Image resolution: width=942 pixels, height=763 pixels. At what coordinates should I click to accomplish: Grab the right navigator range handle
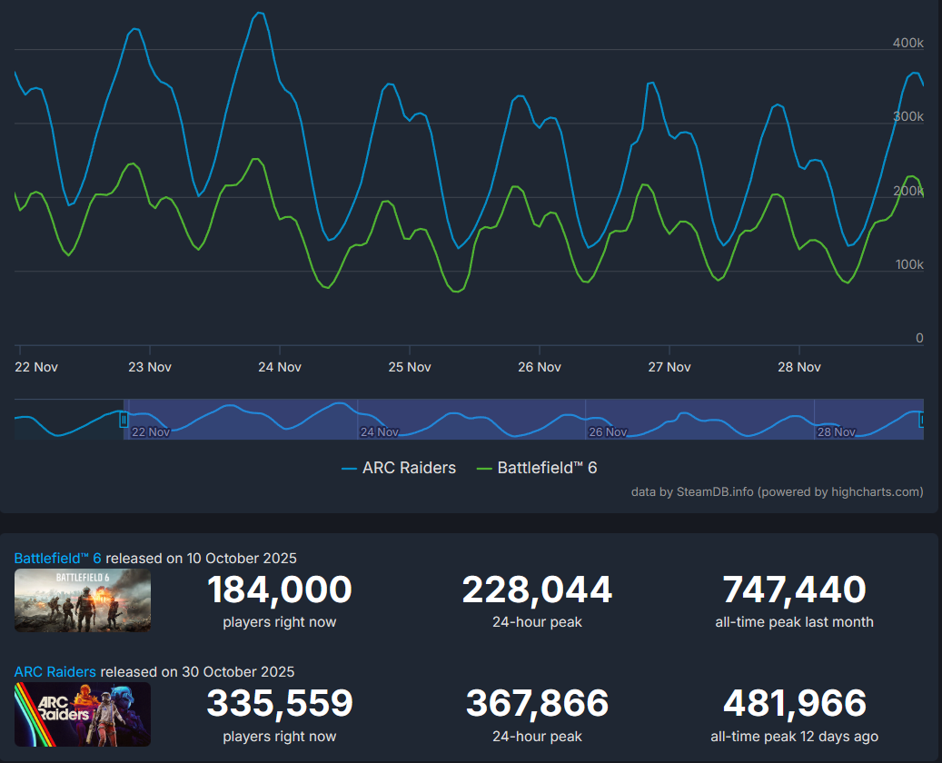tap(922, 420)
